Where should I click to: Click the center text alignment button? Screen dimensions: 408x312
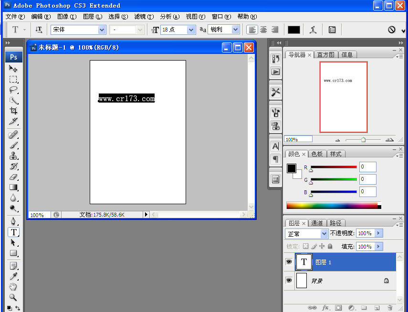263,30
